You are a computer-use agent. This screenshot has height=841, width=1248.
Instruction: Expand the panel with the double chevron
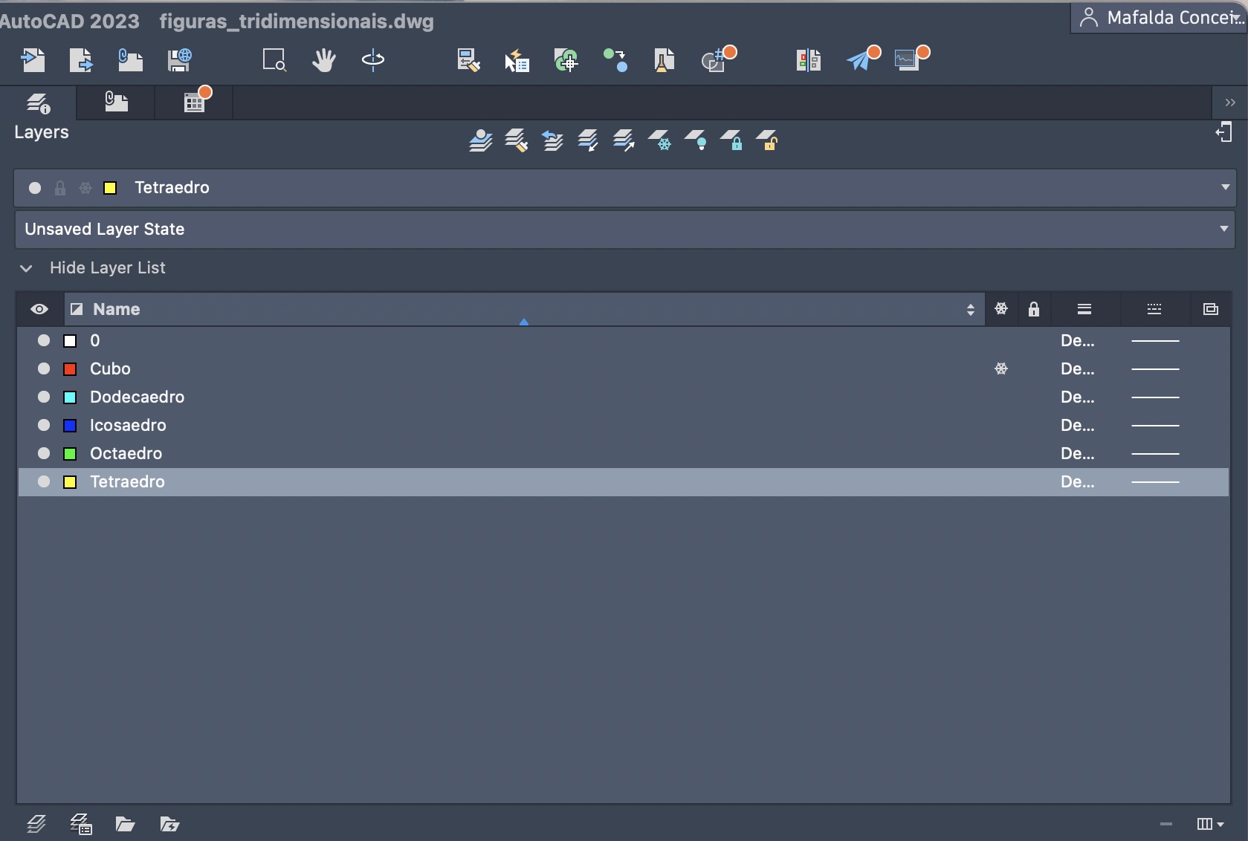[1230, 103]
